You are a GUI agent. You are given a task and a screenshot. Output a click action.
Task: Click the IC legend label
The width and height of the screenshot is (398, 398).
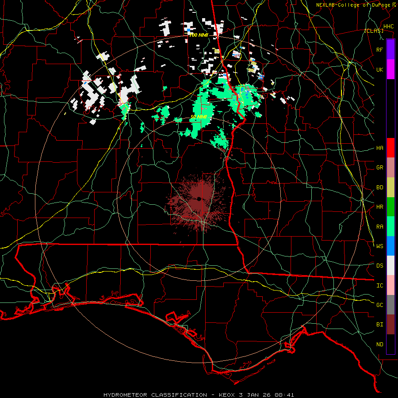pyautogui.click(x=380, y=286)
